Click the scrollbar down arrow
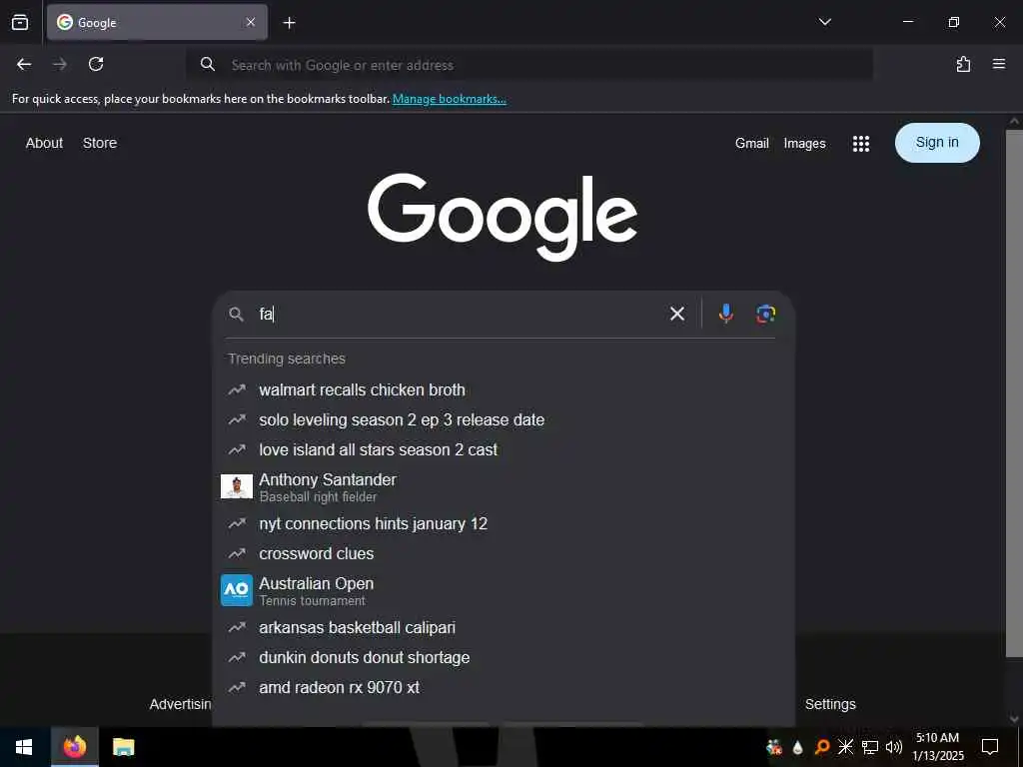Viewport: 1023px width, 767px height. point(1014,719)
